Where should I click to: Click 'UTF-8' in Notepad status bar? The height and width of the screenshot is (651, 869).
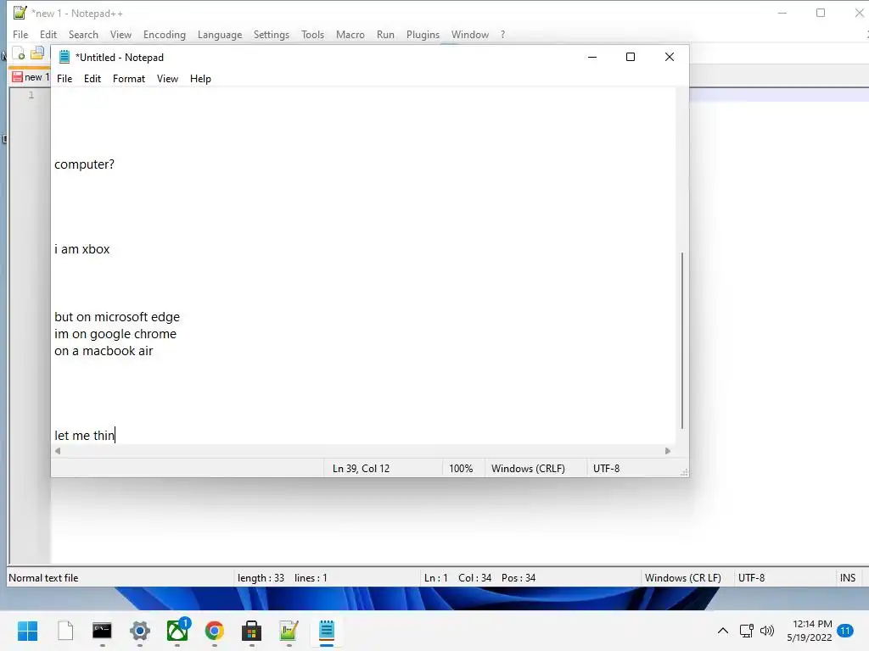pyautogui.click(x=606, y=468)
